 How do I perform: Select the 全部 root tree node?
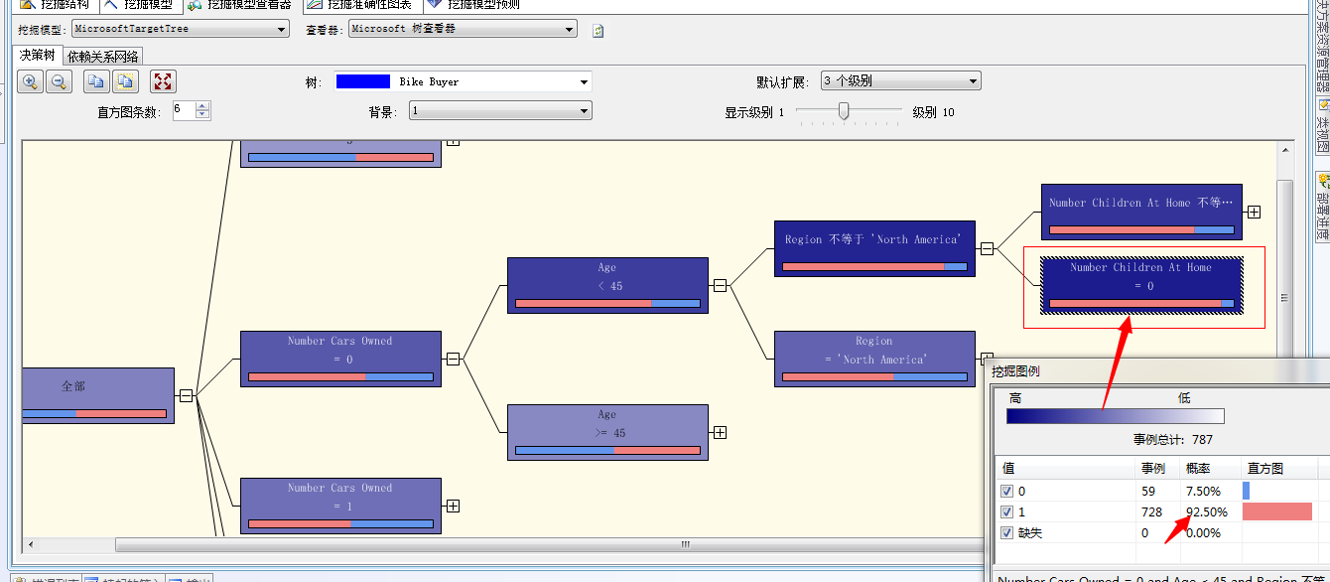[98, 395]
